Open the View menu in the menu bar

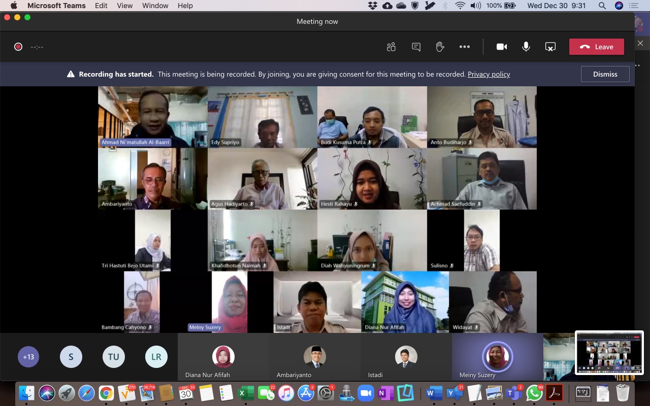coord(125,6)
